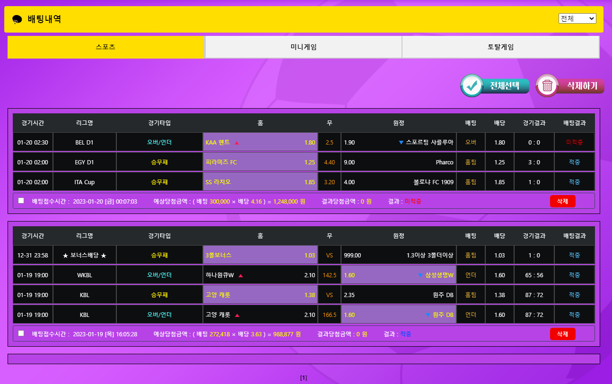The height and width of the screenshot is (384, 612).
Task: Click the betting history logo icon
Action: coord(17,19)
